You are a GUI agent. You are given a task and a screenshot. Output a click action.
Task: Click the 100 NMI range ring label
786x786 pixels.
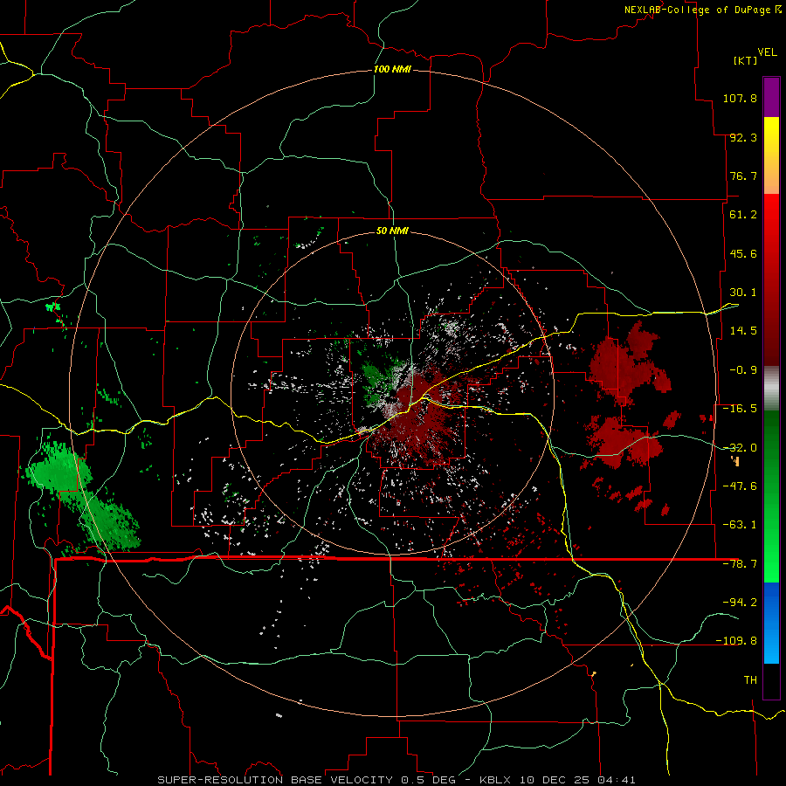click(x=392, y=69)
